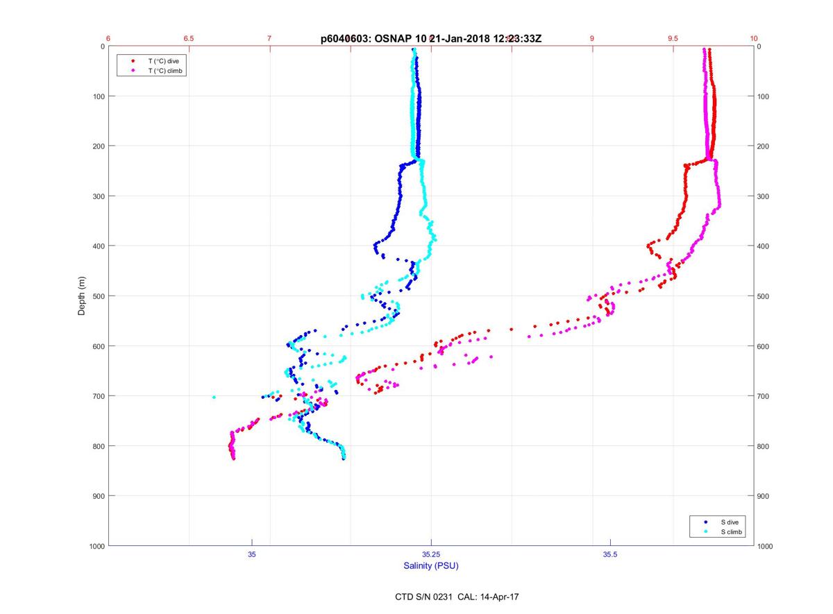The height and width of the screenshot is (614, 833).
Task: Click depth tick 900 on left-hand axis
Action: click(99, 496)
